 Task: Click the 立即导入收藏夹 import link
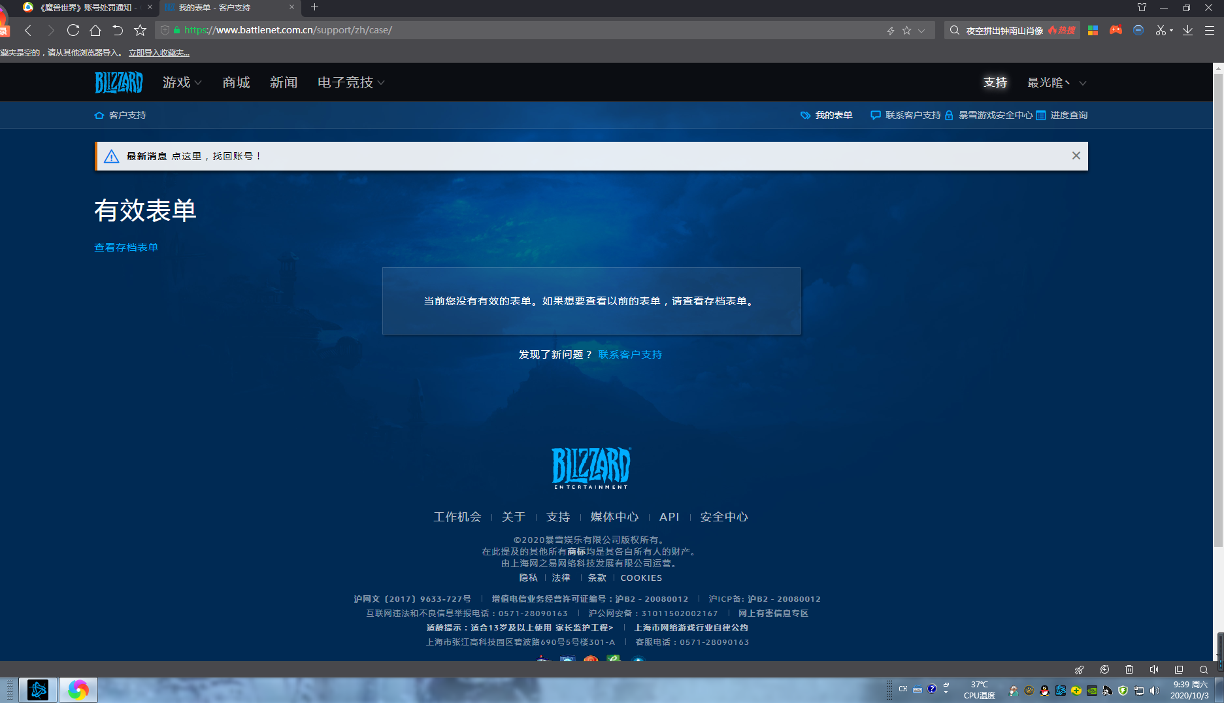coord(159,53)
